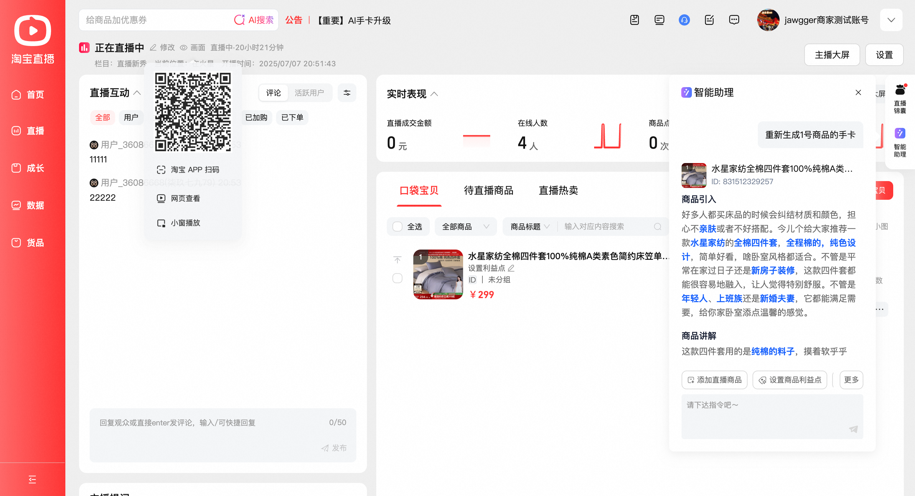Screen dimensions: 915x496
Task: Click 设置商品利益点 button
Action: (790, 380)
